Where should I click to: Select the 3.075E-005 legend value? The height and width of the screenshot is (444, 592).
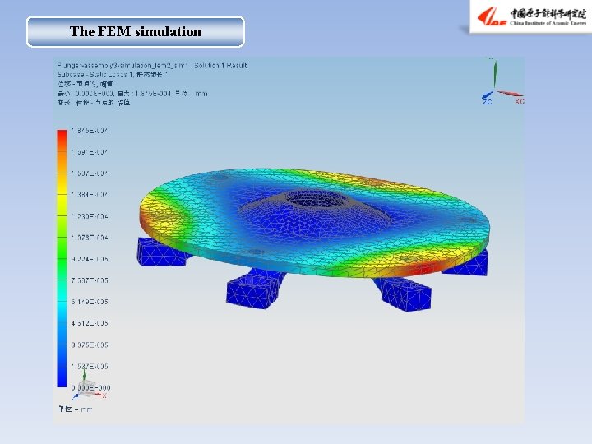tap(90, 345)
